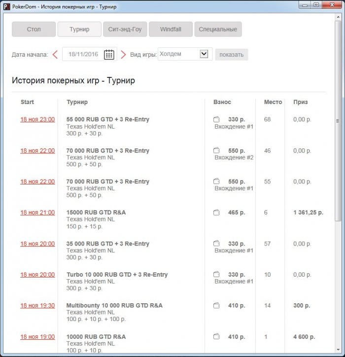Click '10000 RUB GTD R&A' tournament title

(x=96, y=337)
